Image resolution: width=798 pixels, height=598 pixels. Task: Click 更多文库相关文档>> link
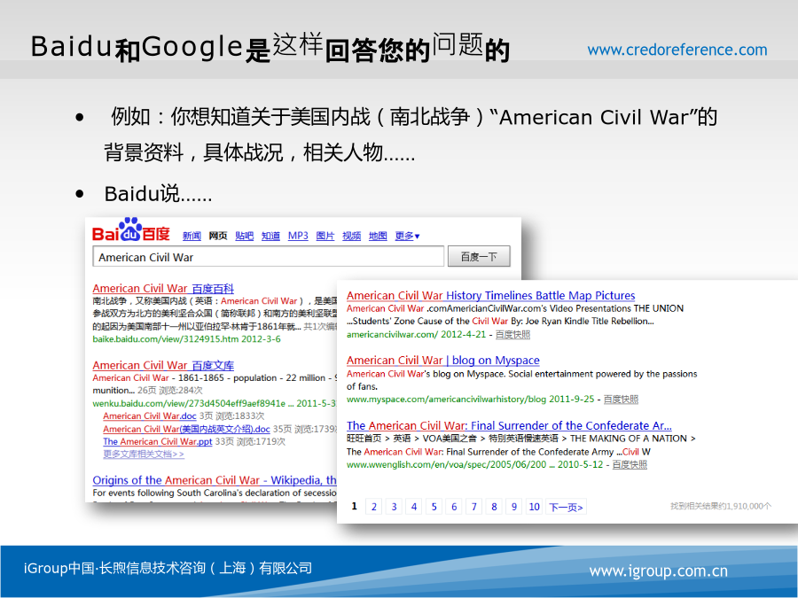[x=144, y=454]
